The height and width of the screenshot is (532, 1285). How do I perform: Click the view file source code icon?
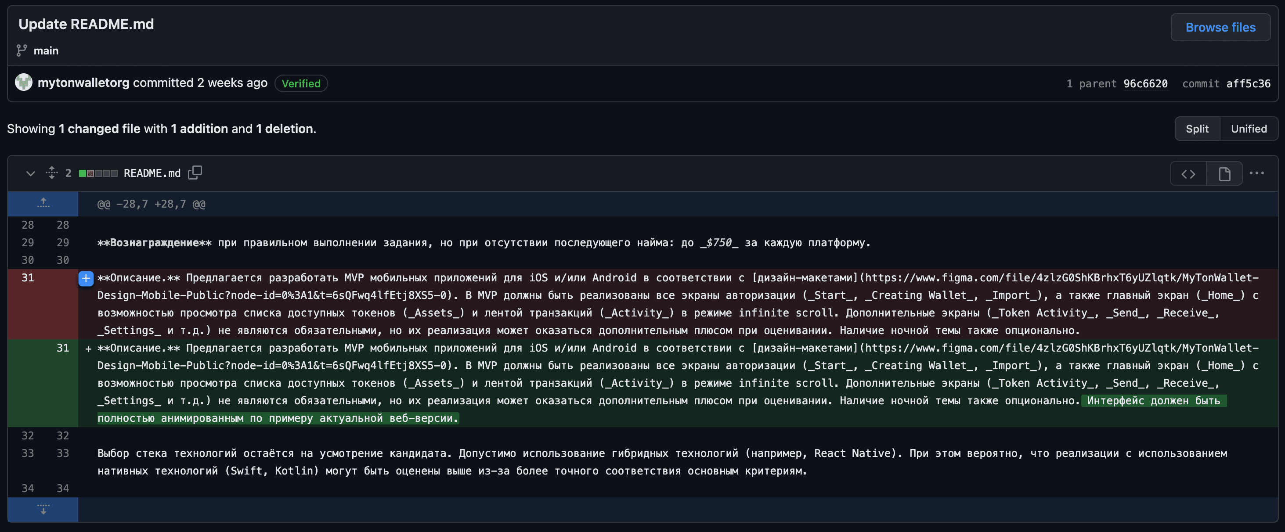1188,173
